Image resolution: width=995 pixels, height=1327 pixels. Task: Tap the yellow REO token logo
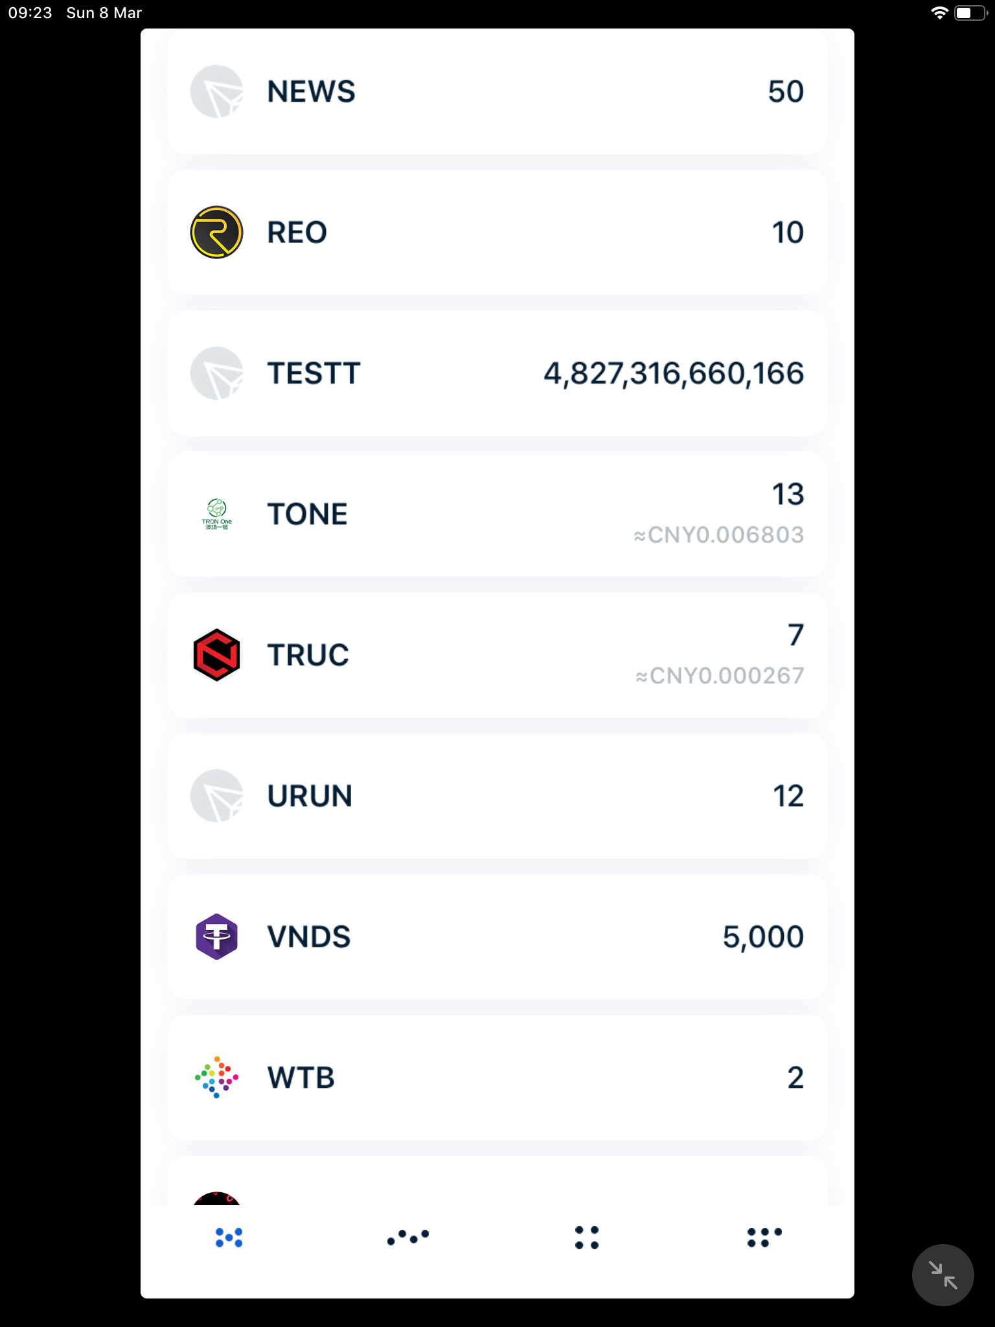[216, 232]
